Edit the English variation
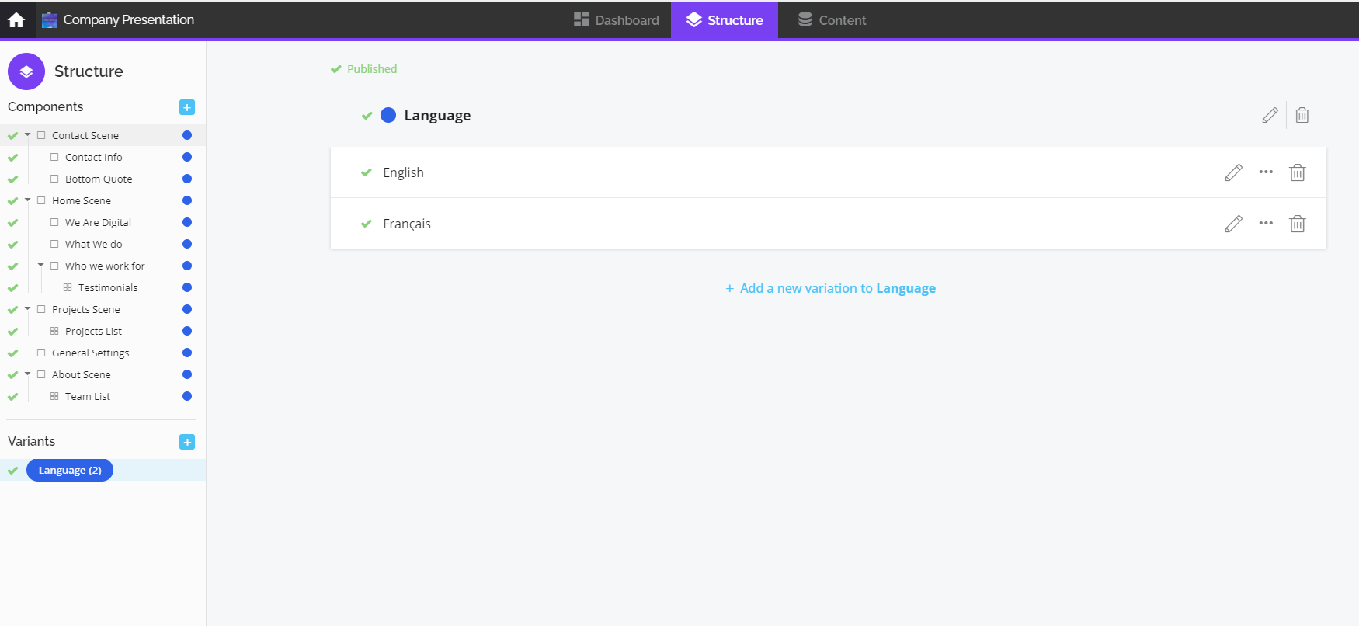This screenshot has height=626, width=1359. [1234, 172]
